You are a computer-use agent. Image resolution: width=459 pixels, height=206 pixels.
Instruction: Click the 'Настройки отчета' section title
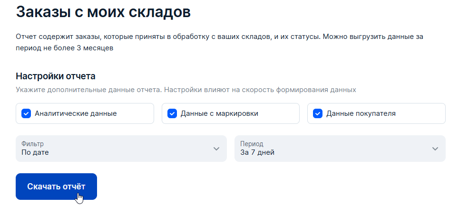56,76
